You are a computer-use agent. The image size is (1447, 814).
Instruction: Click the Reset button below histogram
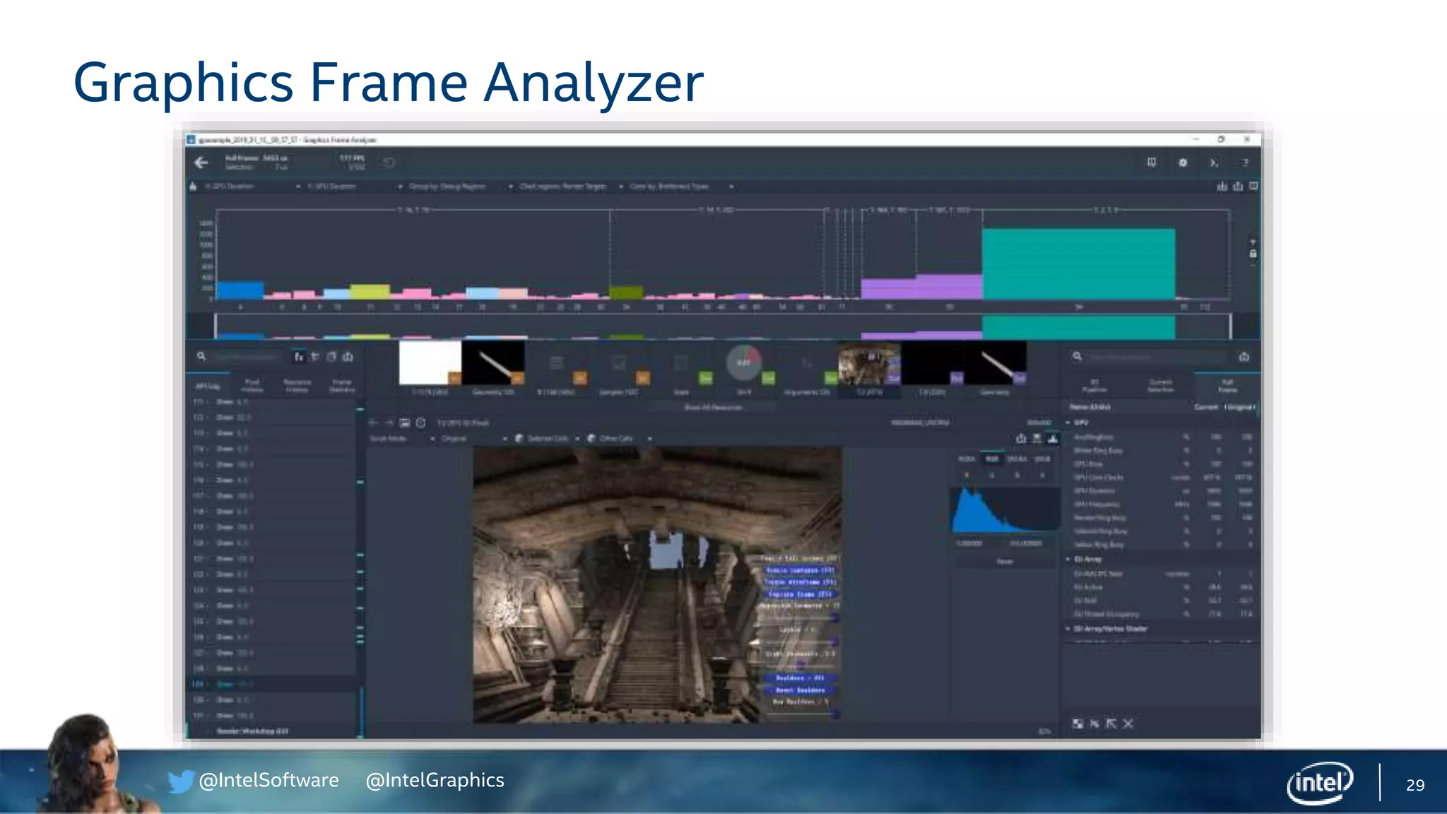(1005, 562)
